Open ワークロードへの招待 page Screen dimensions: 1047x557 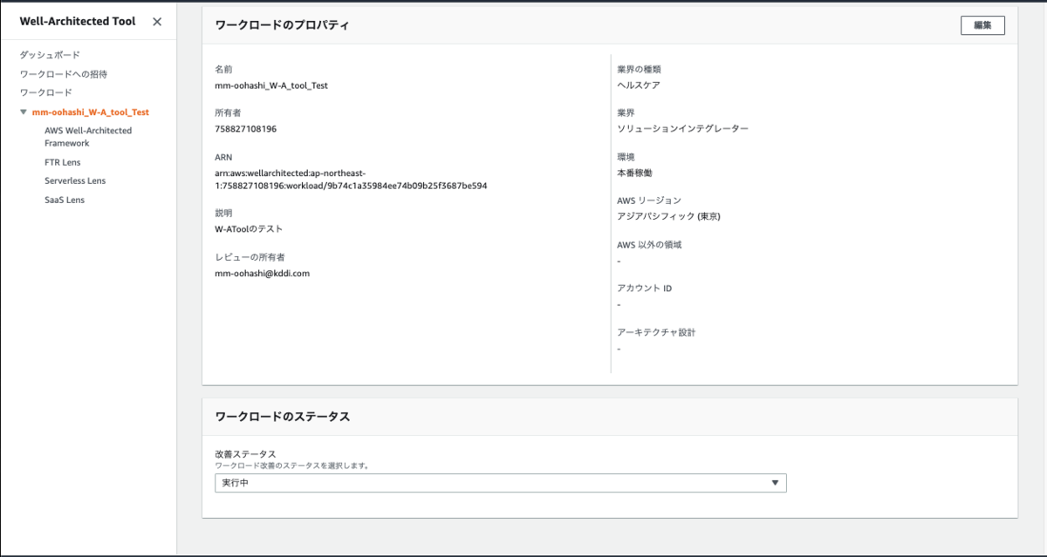(x=64, y=74)
